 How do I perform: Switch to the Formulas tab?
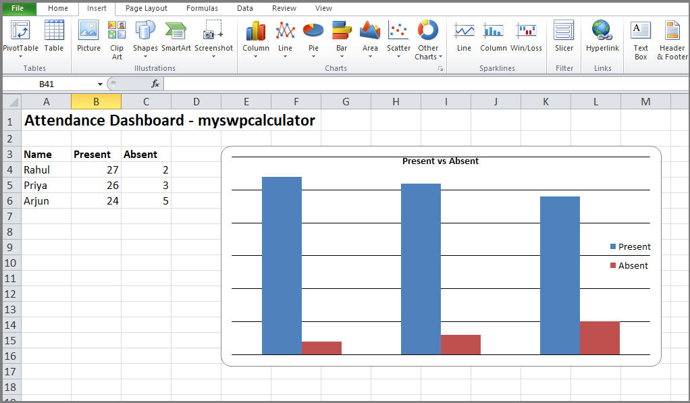pos(202,9)
